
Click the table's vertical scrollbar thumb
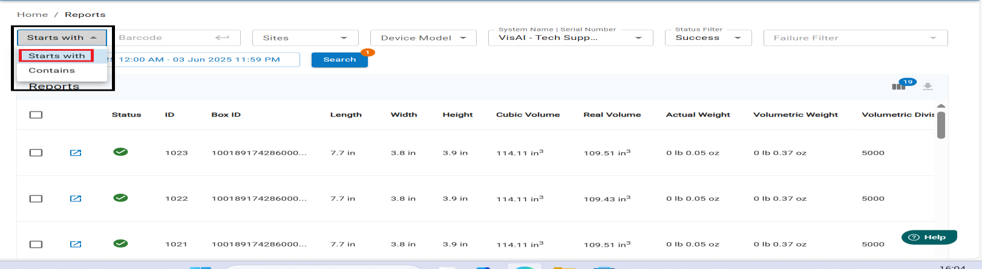tap(941, 125)
